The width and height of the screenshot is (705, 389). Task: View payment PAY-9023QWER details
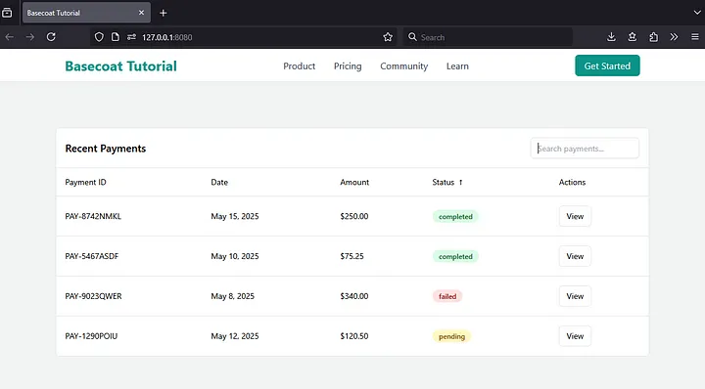[x=575, y=296]
